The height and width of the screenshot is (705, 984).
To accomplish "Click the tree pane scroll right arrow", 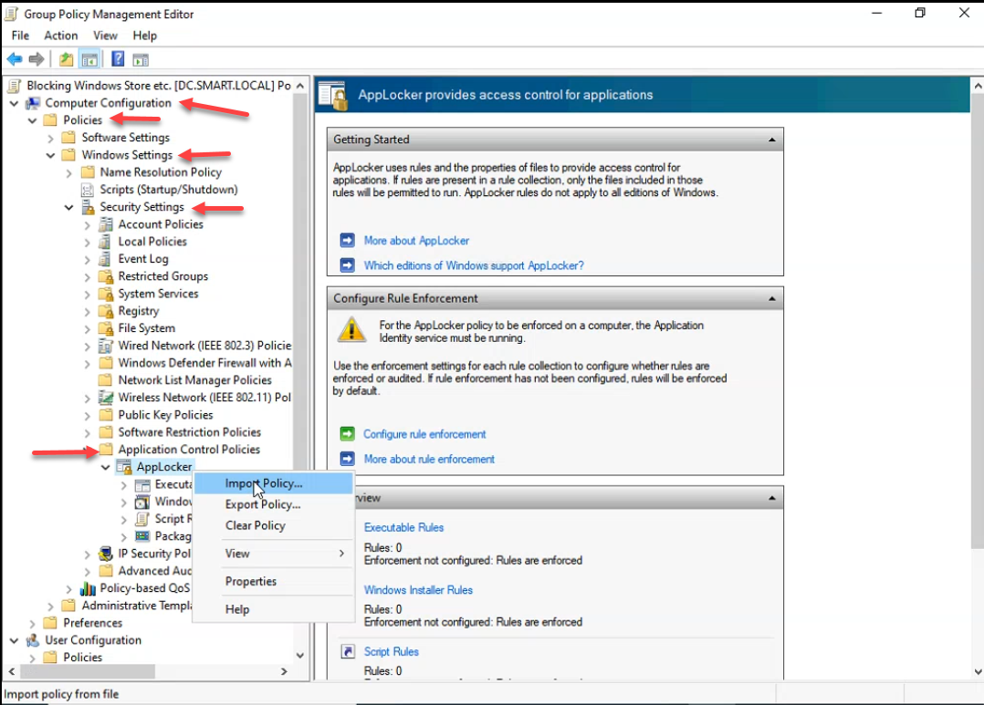I will coord(284,671).
